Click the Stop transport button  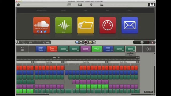[81, 42]
